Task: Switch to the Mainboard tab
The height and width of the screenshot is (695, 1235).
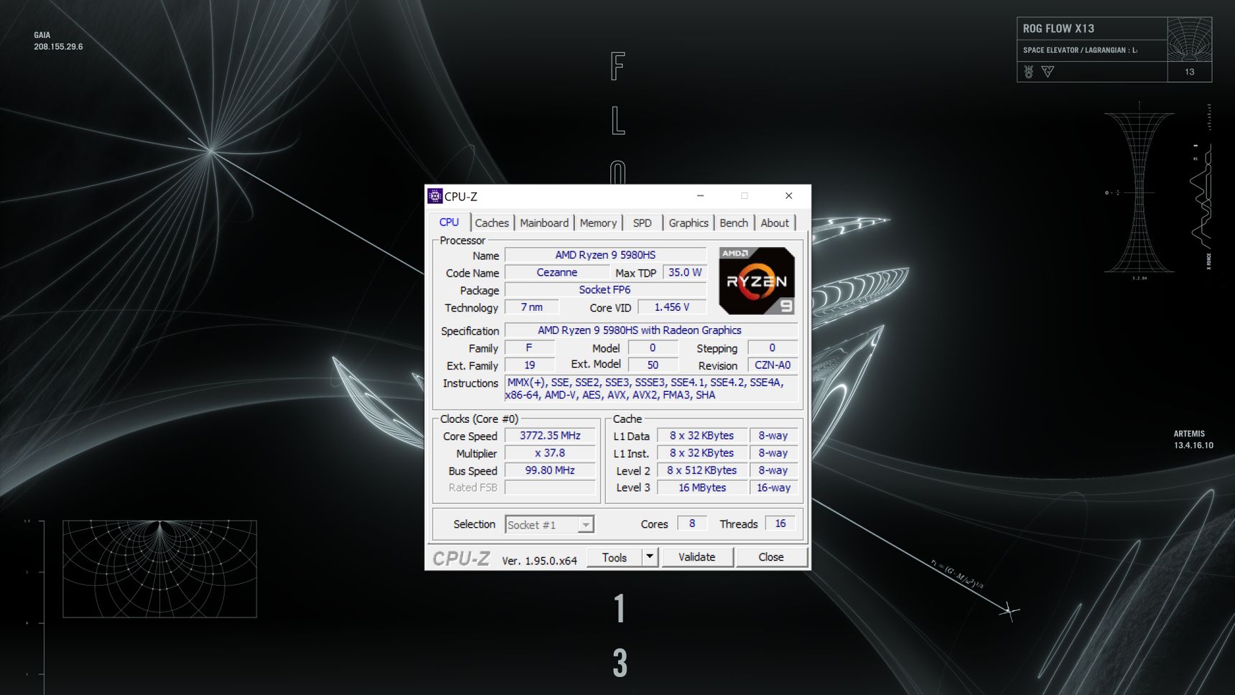Action: (x=544, y=223)
